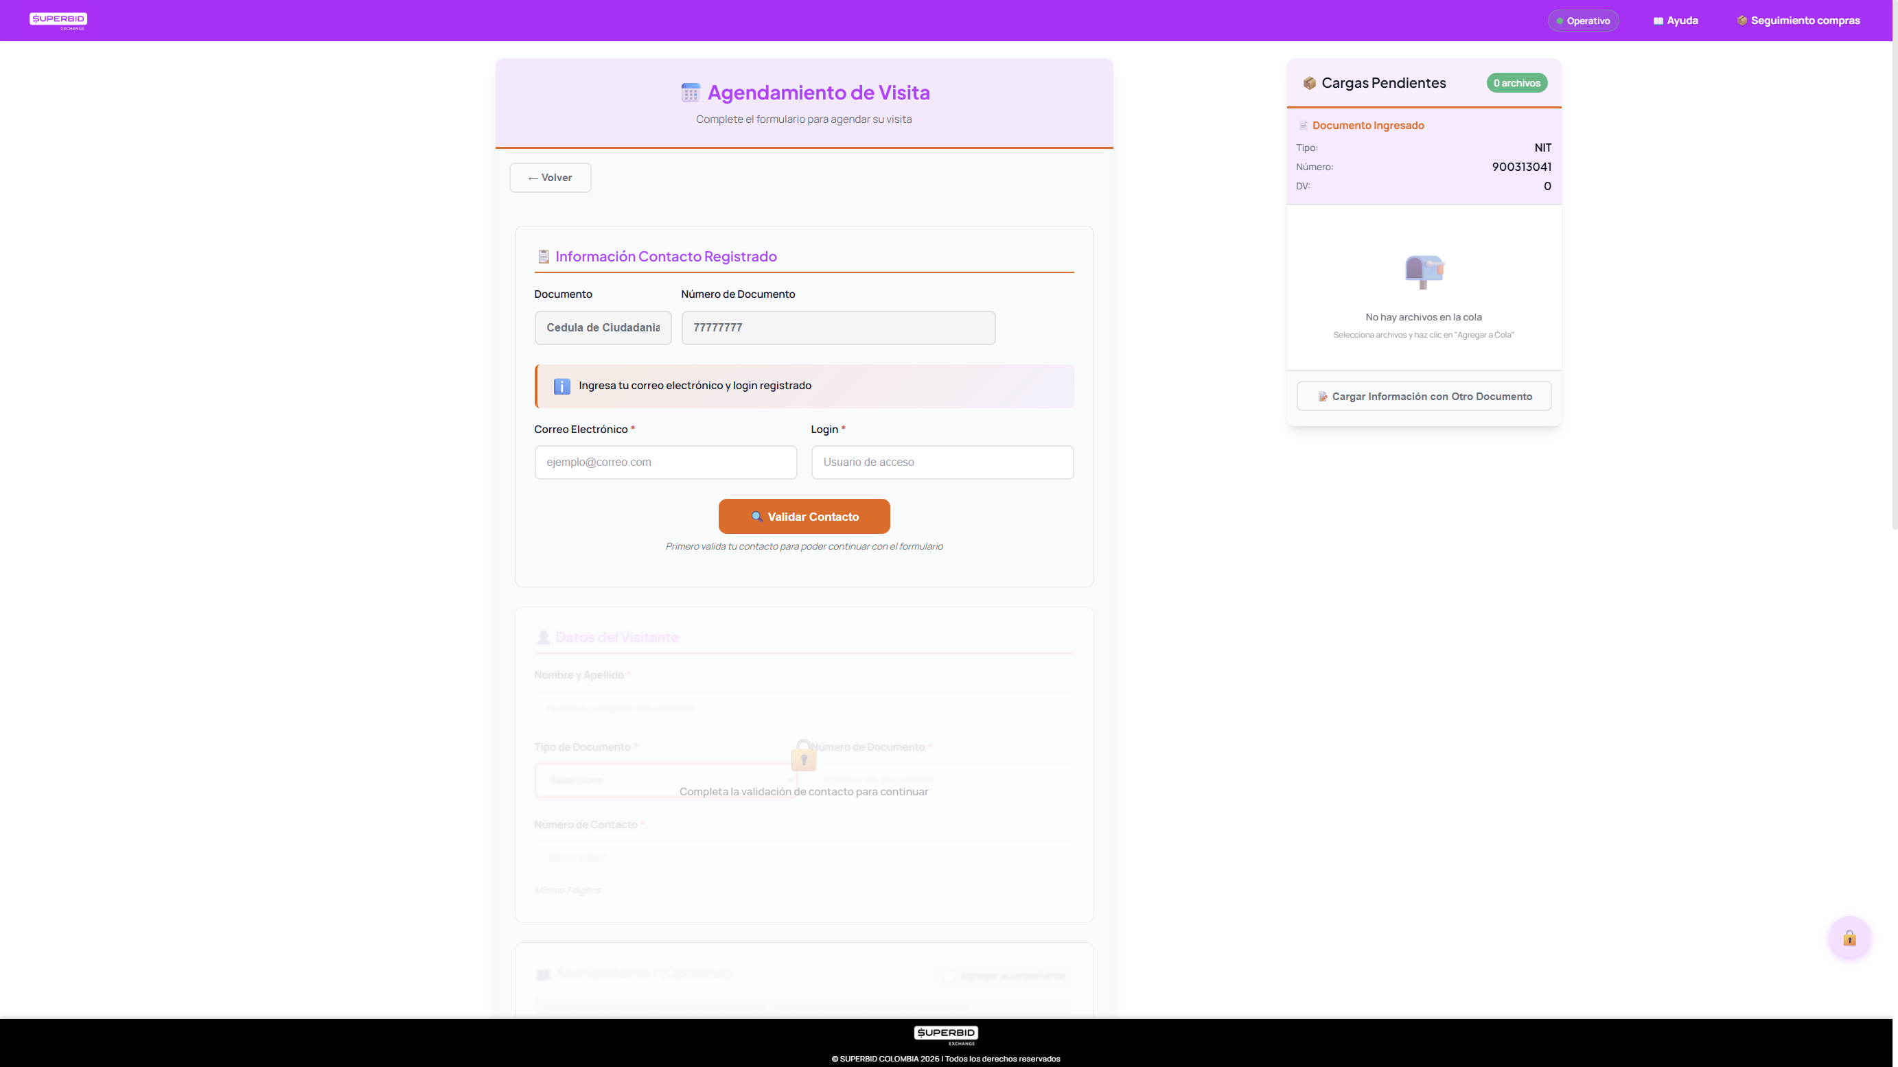Click the blue info icon in the alert
Viewport: 1898px width, 1067px height.
click(x=562, y=386)
